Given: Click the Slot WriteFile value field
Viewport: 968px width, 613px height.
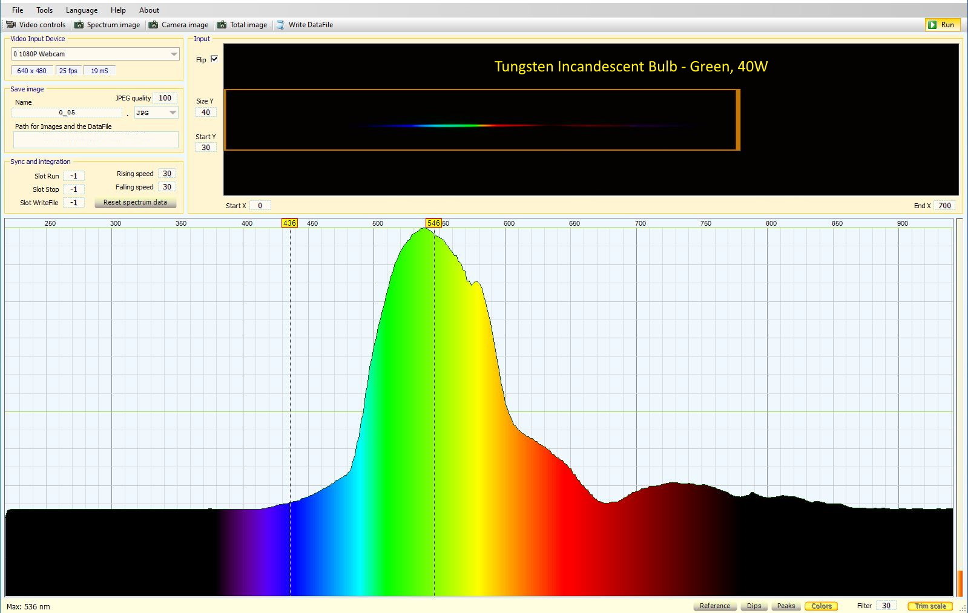Looking at the screenshot, I should point(74,203).
